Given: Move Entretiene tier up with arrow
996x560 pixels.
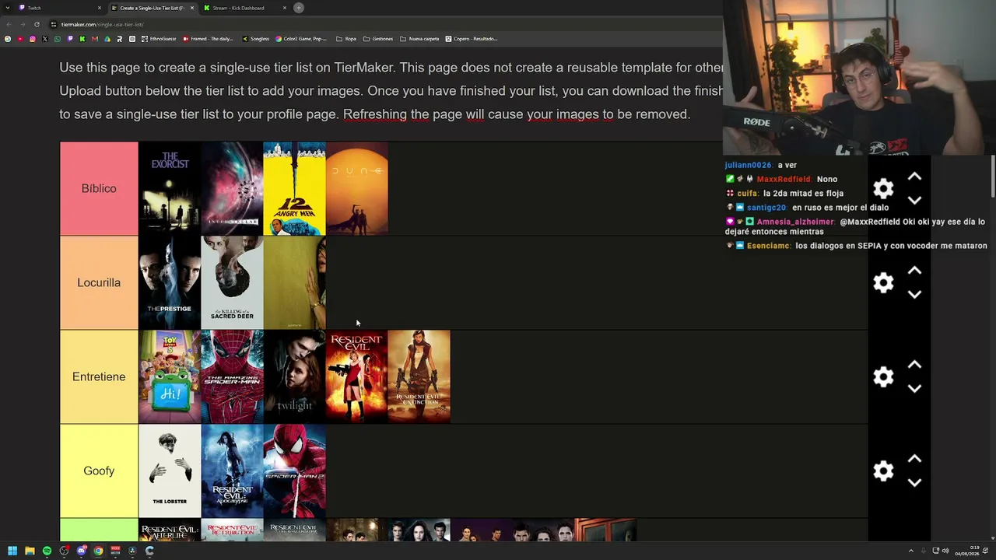Looking at the screenshot, I should [x=914, y=366].
